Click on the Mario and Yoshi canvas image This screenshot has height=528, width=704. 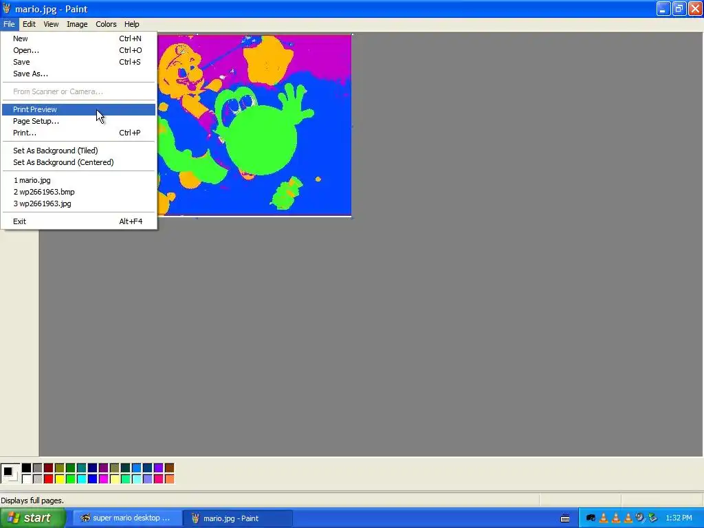click(254, 125)
